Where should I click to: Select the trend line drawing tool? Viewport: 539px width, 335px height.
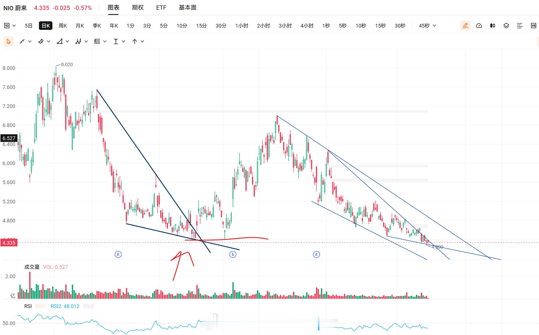coord(22,41)
